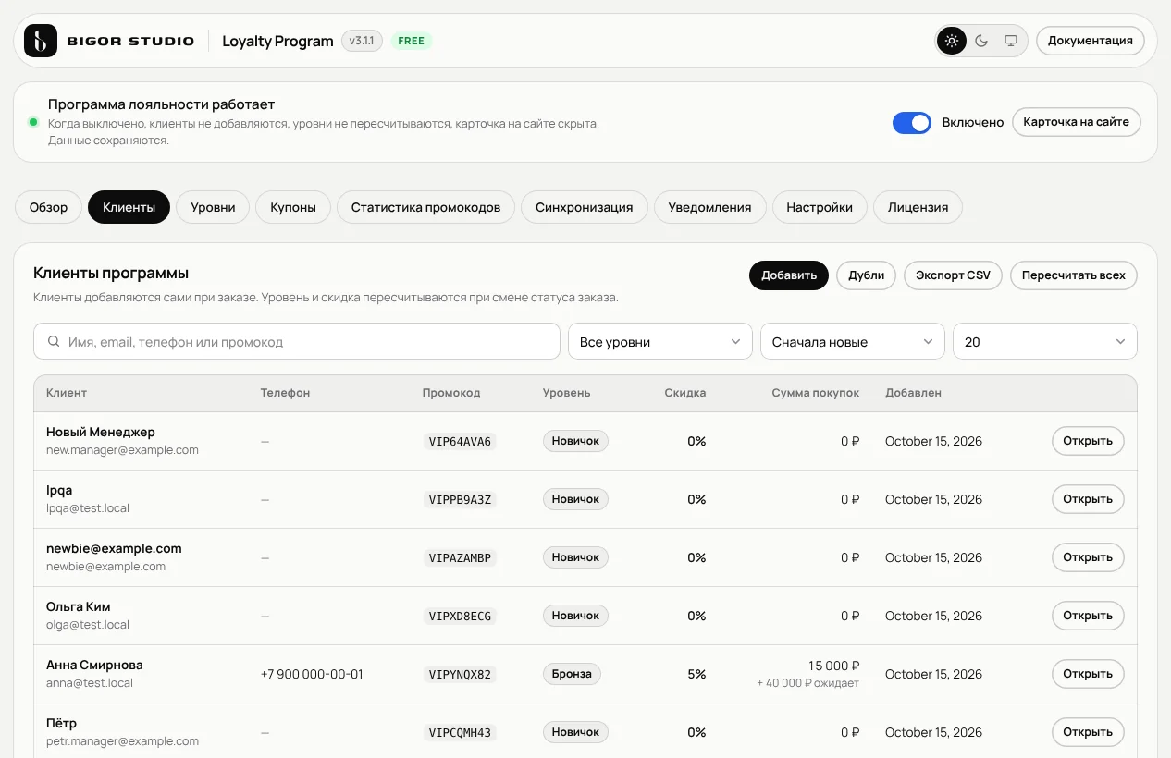Switch to dark theme moon icon
The width and height of the screenshot is (1171, 758).
tap(981, 41)
